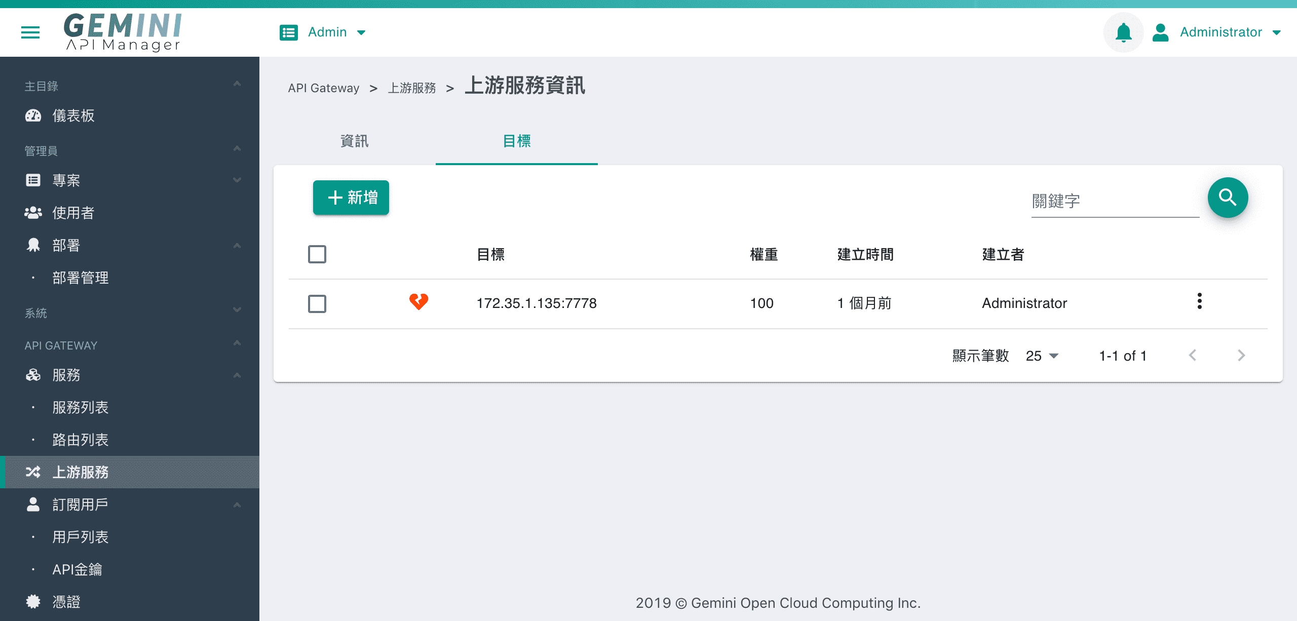Expand the 系統 section
Screen dimensions: 1297x621
[x=237, y=309]
